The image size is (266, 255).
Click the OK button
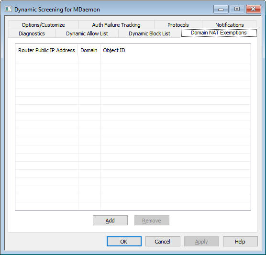[x=124, y=242]
